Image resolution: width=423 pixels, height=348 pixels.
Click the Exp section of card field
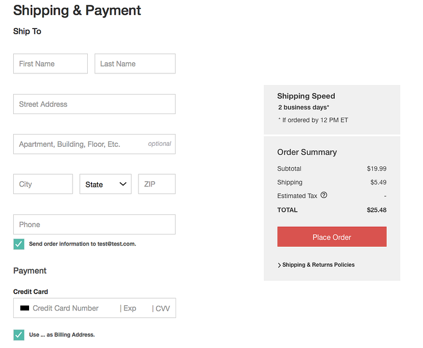pyautogui.click(x=128, y=308)
